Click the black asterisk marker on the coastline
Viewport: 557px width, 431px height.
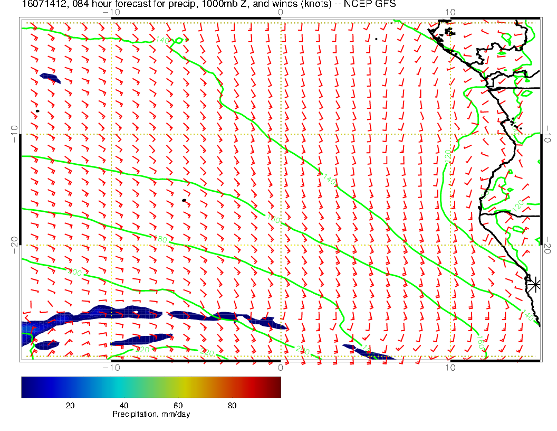535,284
